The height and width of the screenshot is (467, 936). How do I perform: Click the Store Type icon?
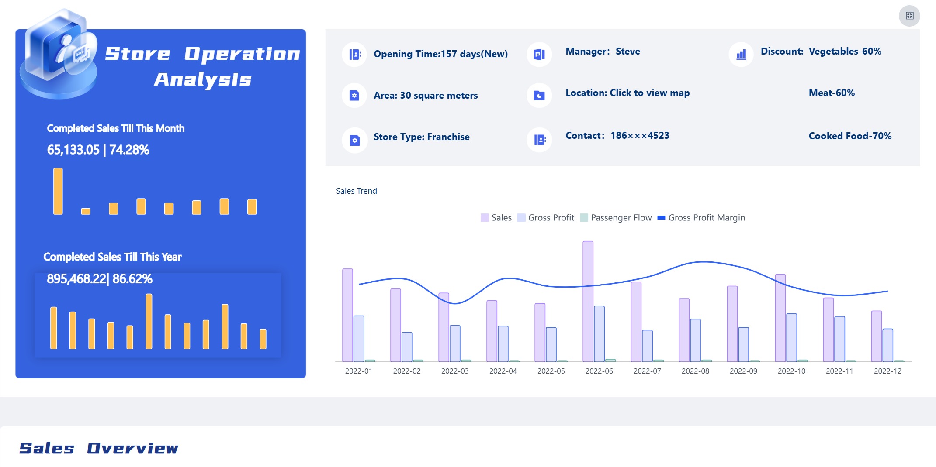[x=354, y=140]
